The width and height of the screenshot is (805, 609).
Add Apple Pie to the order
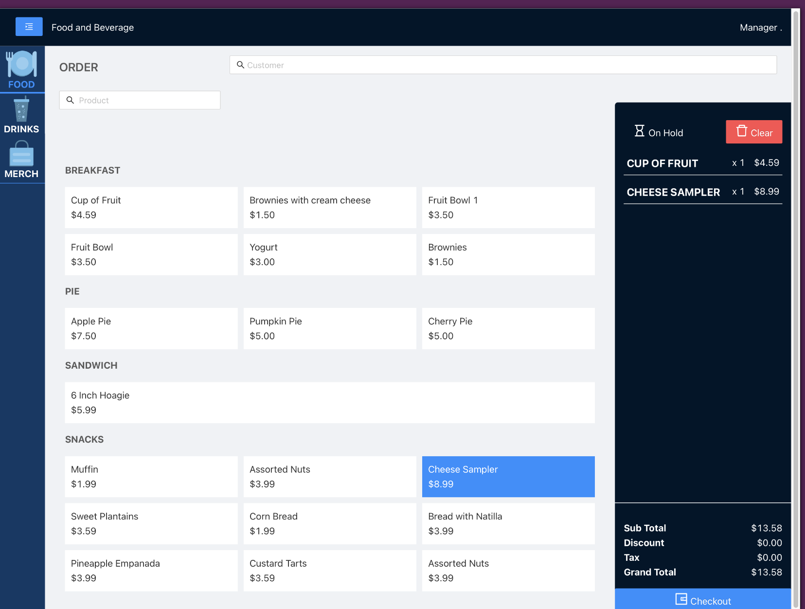151,328
